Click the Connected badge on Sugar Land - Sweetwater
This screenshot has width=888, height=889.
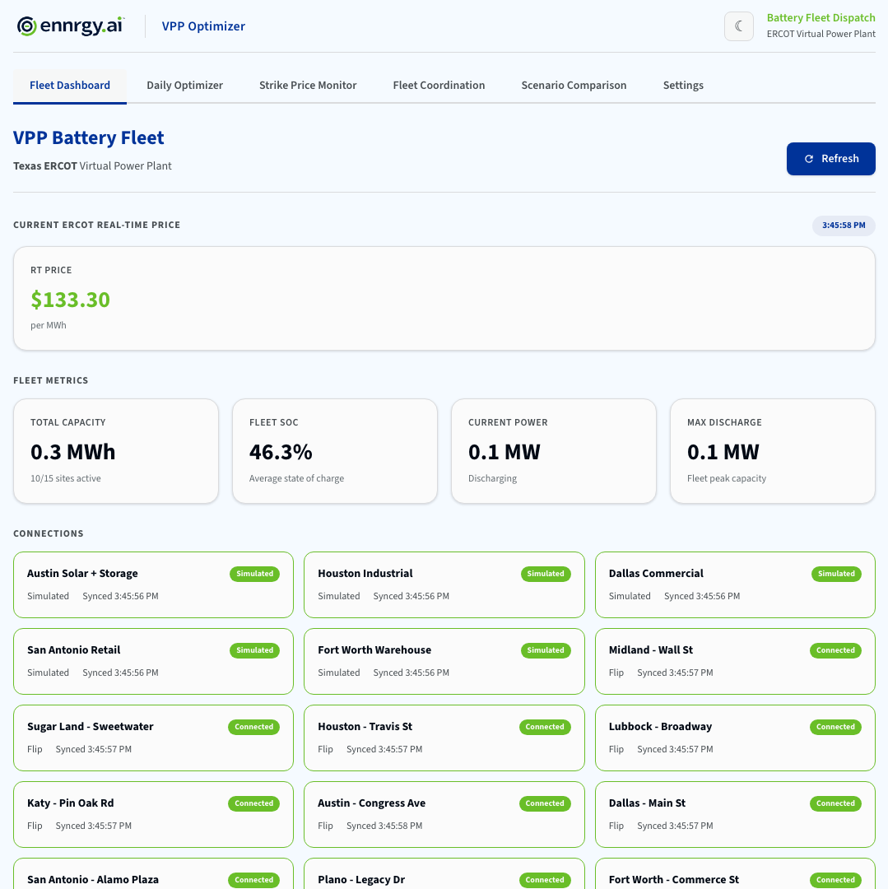coord(253,727)
